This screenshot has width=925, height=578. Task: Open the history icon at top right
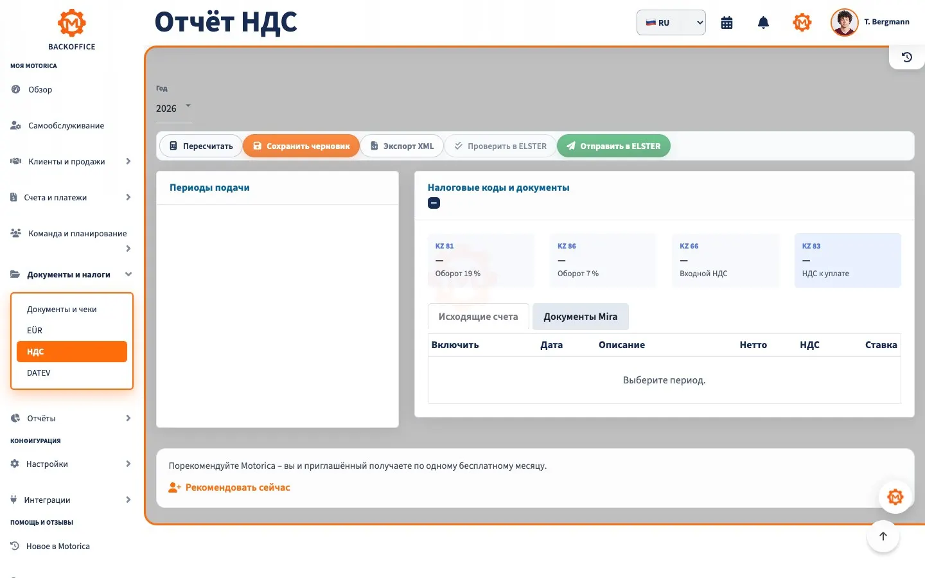(907, 57)
